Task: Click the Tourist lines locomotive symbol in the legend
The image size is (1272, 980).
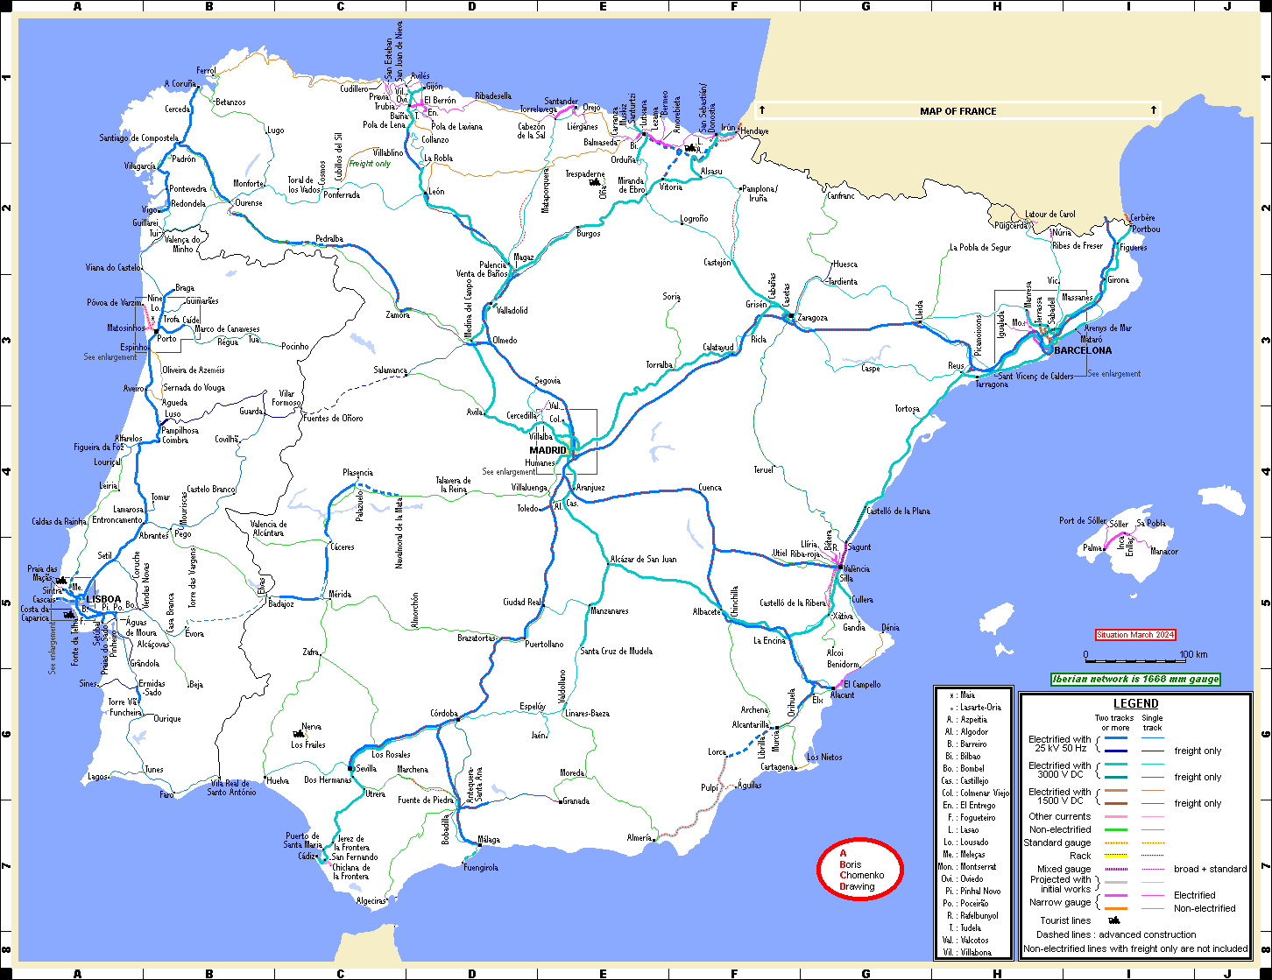Action: pos(1115,920)
